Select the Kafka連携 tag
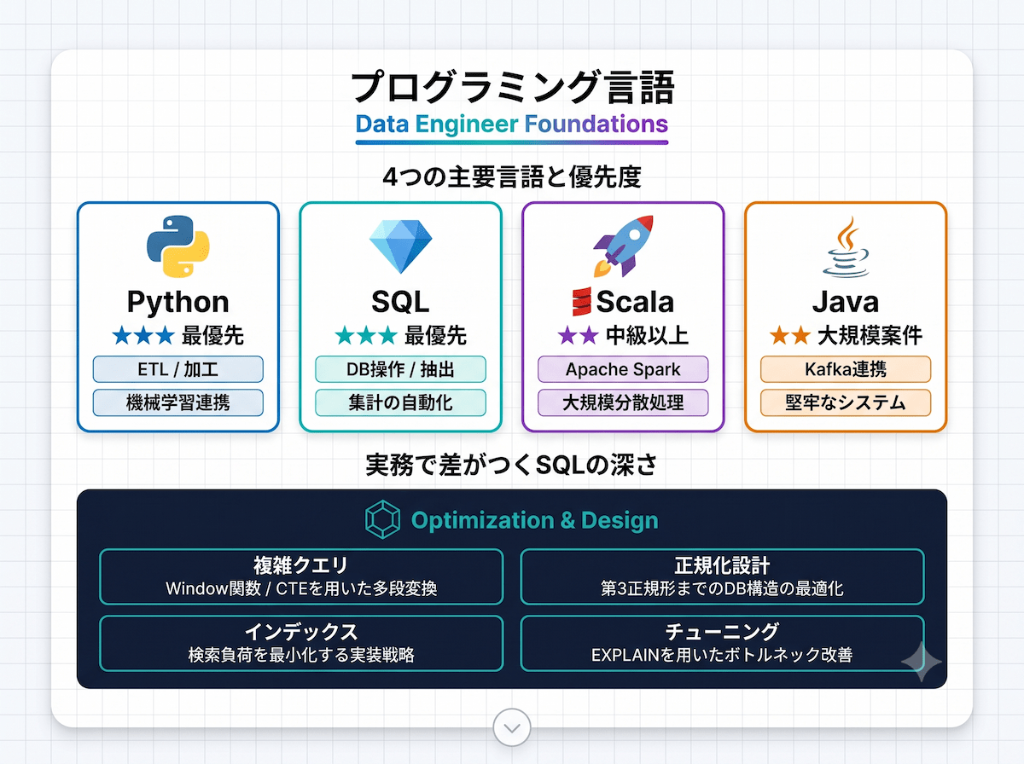Image resolution: width=1024 pixels, height=764 pixels. (846, 369)
